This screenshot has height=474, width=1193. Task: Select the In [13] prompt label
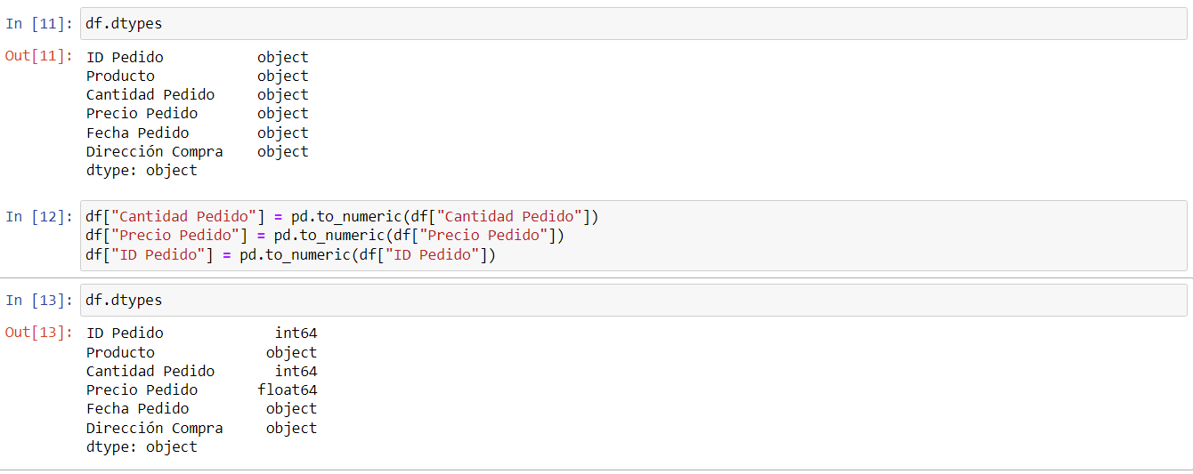(x=39, y=301)
